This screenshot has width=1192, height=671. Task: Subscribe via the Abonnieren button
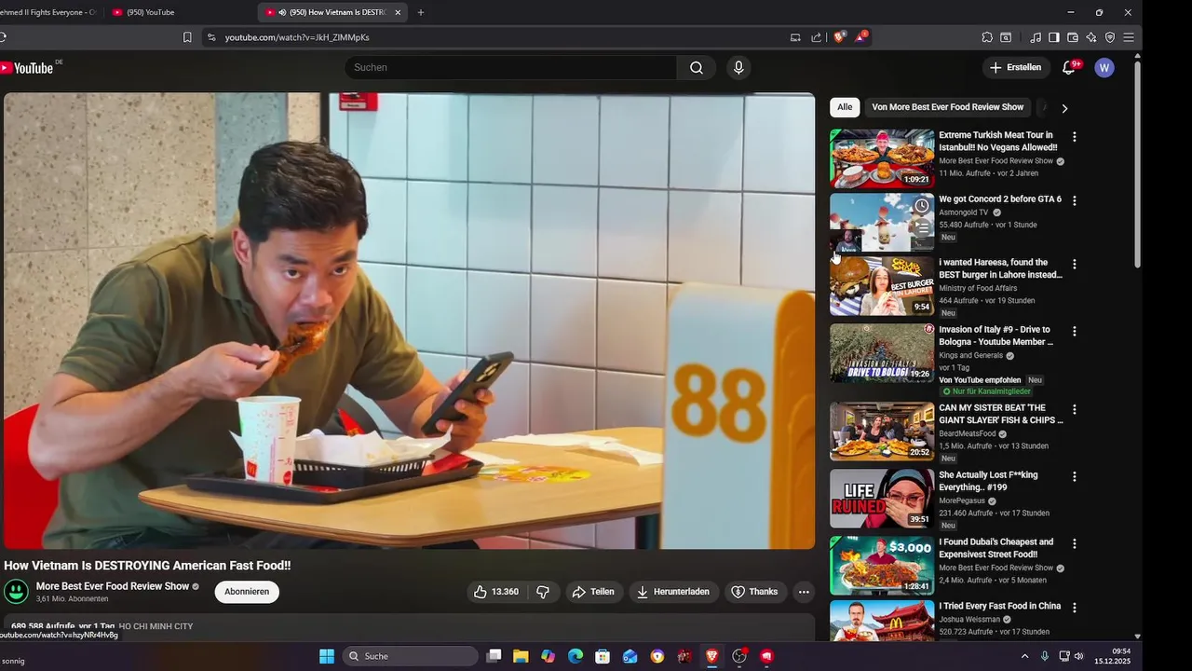coord(247,592)
